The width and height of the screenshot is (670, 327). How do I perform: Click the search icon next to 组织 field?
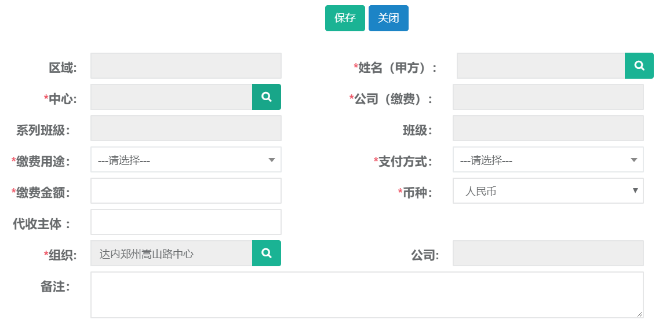point(267,253)
